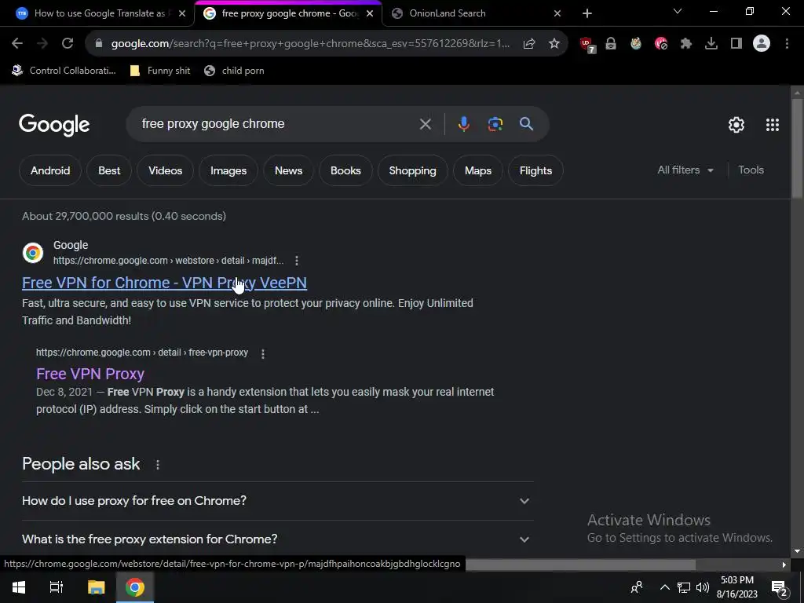Open a new tab with the plus button
Image resolution: width=804 pixels, height=603 pixels.
(587, 14)
